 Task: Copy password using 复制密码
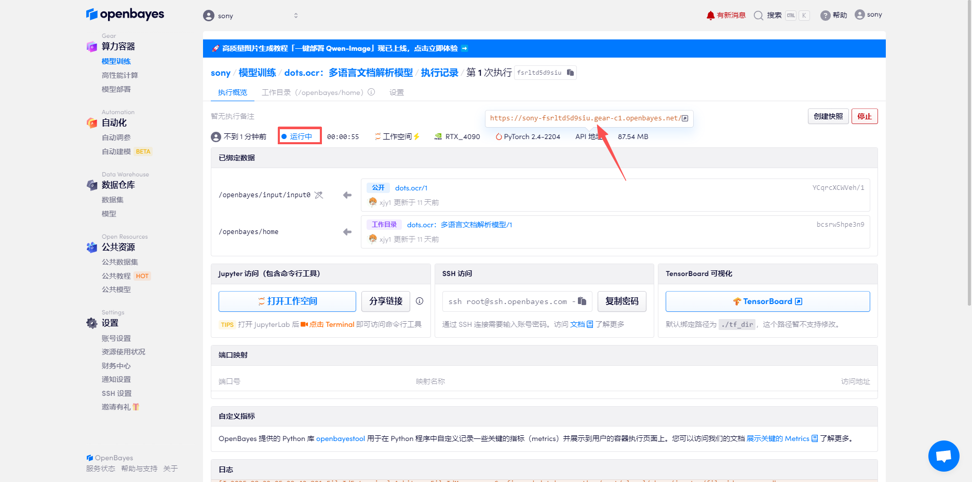(622, 301)
